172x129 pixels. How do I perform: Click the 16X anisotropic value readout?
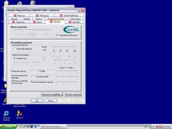[x=44, y=50]
